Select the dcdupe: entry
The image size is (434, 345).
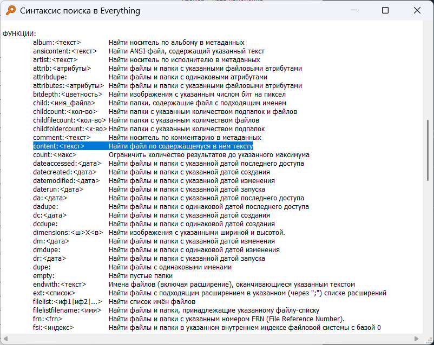click(45, 224)
